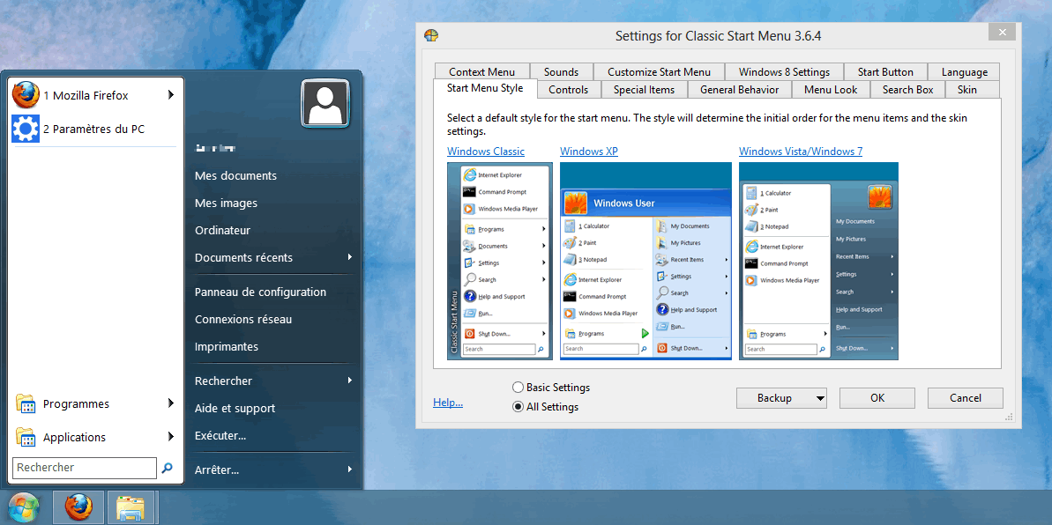
Task: Click the Programmes folder icon
Action: point(26,403)
